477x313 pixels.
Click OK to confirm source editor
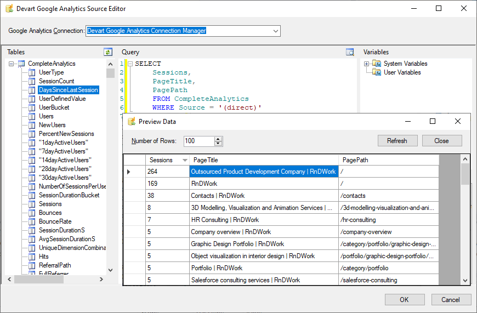(404, 300)
